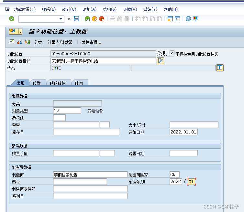Click the 系列号 input field
Image resolution: width=244 pixels, height=212 pixels.
[x=90, y=196]
